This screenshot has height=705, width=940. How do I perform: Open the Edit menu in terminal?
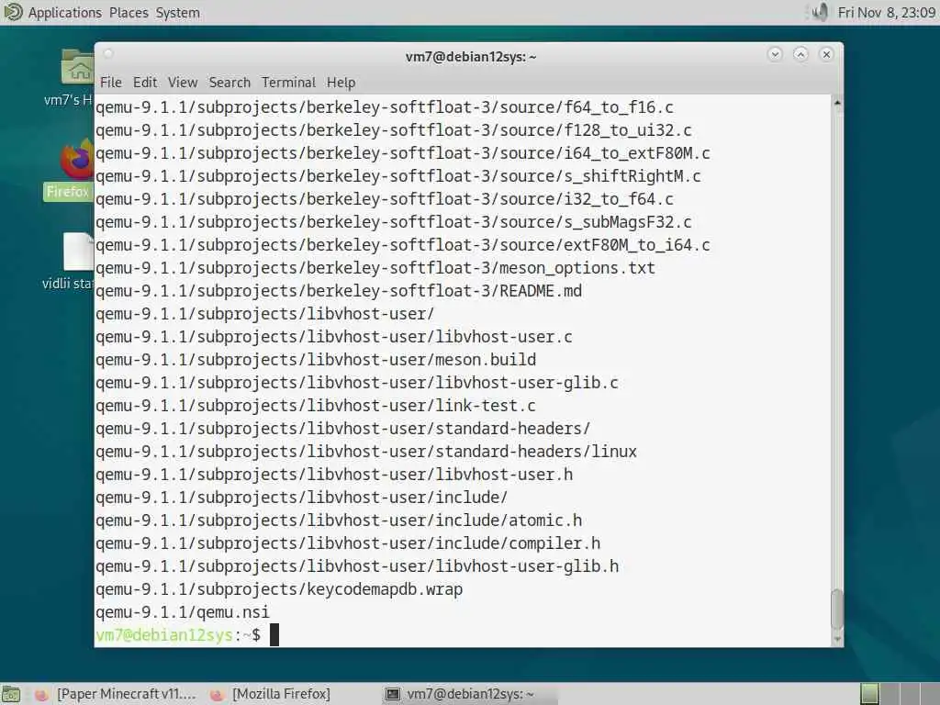[x=145, y=82]
